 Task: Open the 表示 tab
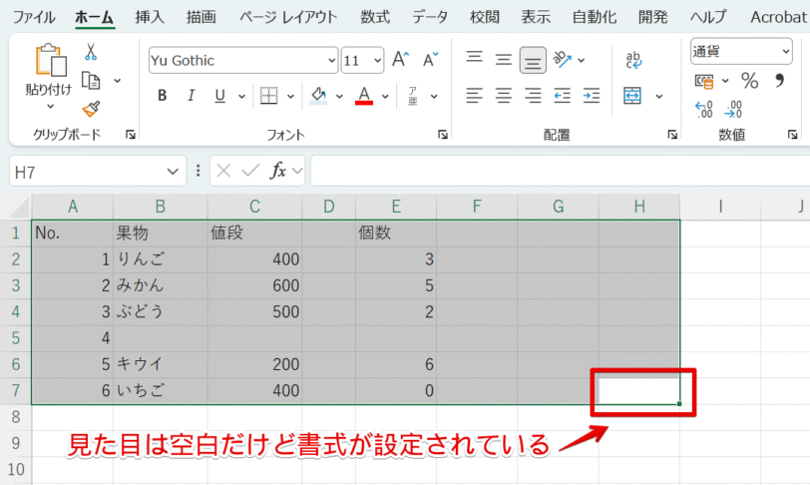536,17
